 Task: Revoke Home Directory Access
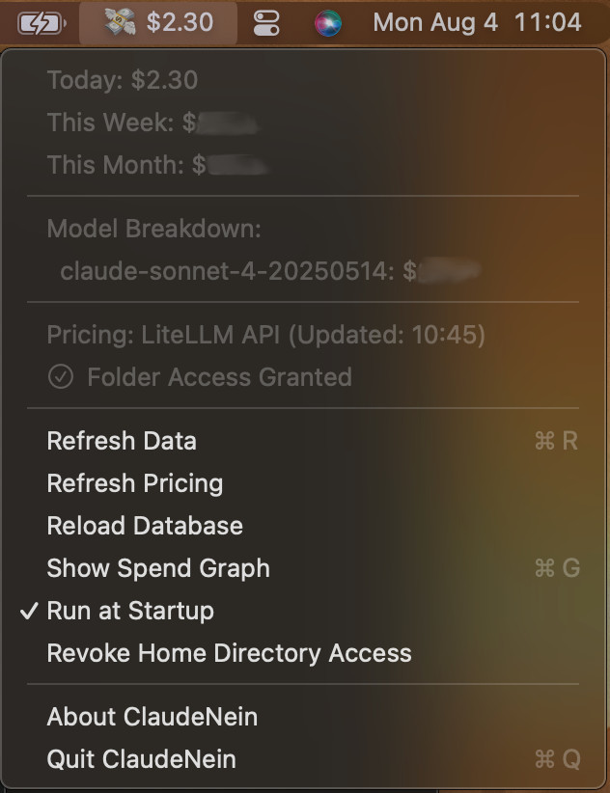point(229,653)
